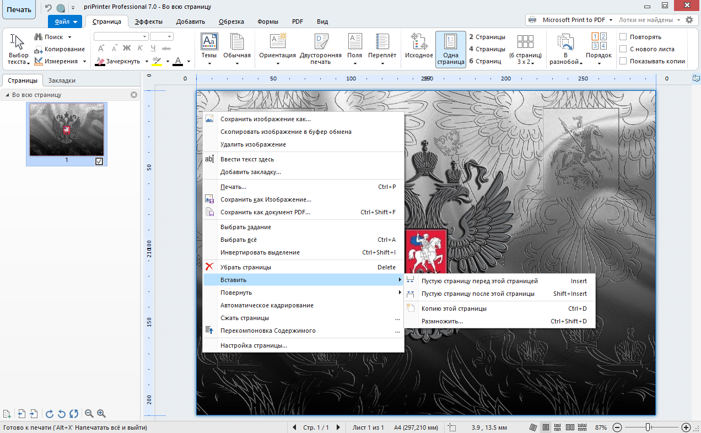This screenshot has height=433, width=701.
Task: Click the add new page icon in bottom panel
Action: 7,413
